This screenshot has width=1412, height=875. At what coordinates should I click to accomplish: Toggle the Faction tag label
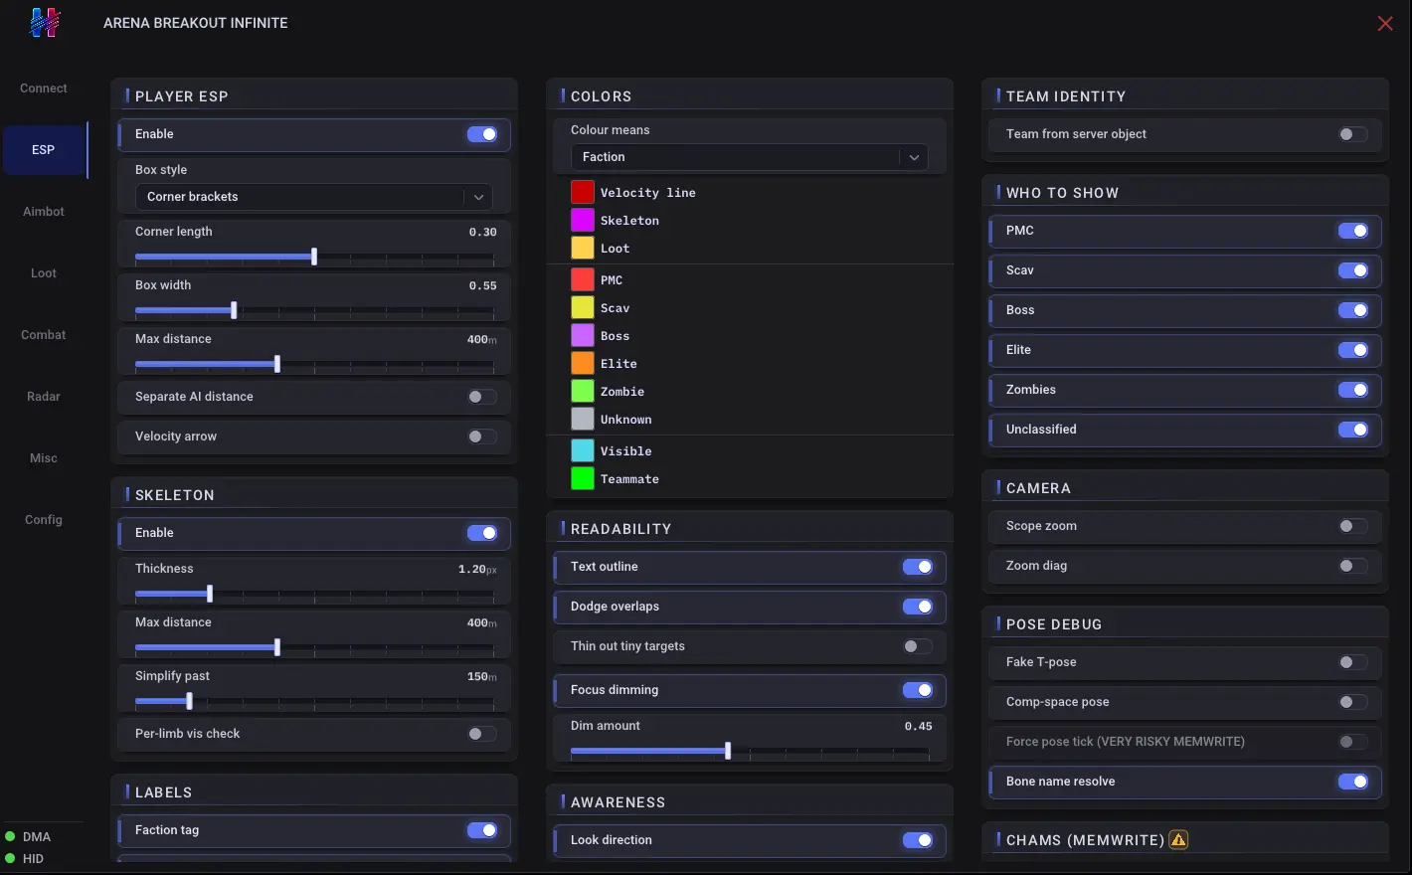[482, 830]
